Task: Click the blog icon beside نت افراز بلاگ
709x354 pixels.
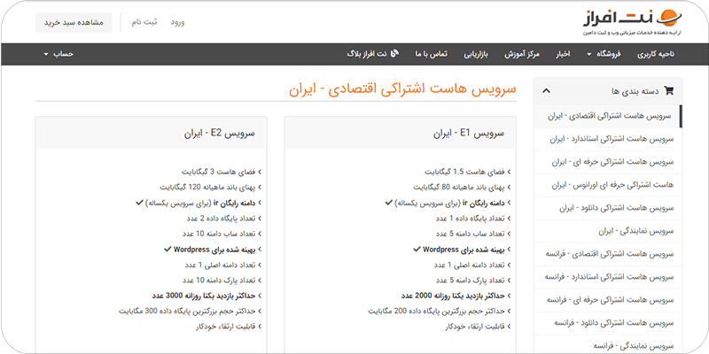Action: (394, 53)
